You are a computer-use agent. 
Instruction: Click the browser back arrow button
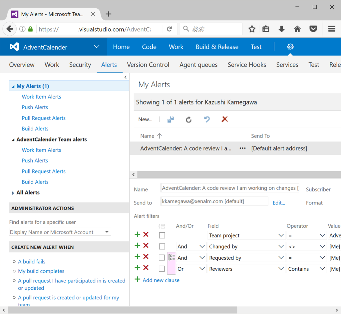coord(10,29)
